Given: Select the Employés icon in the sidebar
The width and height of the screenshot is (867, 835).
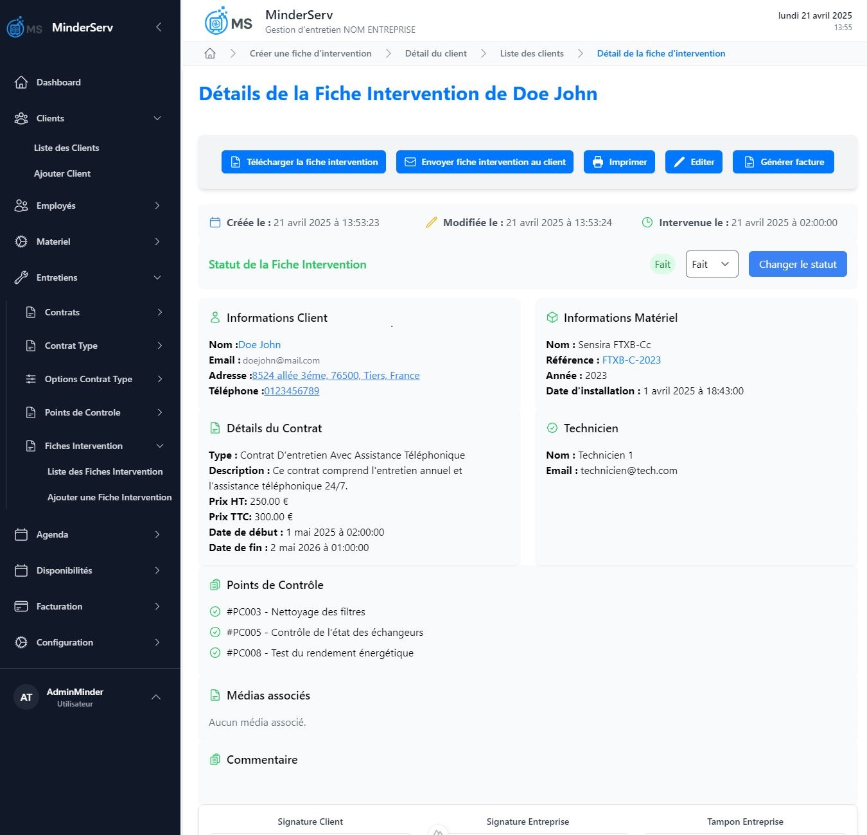Looking at the screenshot, I should click(21, 206).
